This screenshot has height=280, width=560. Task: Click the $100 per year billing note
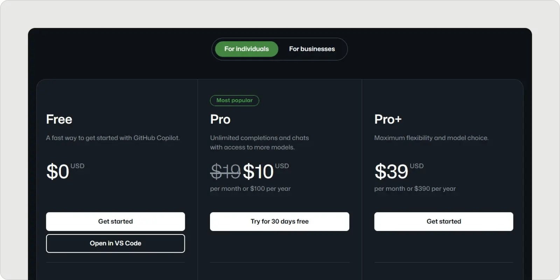(x=250, y=189)
